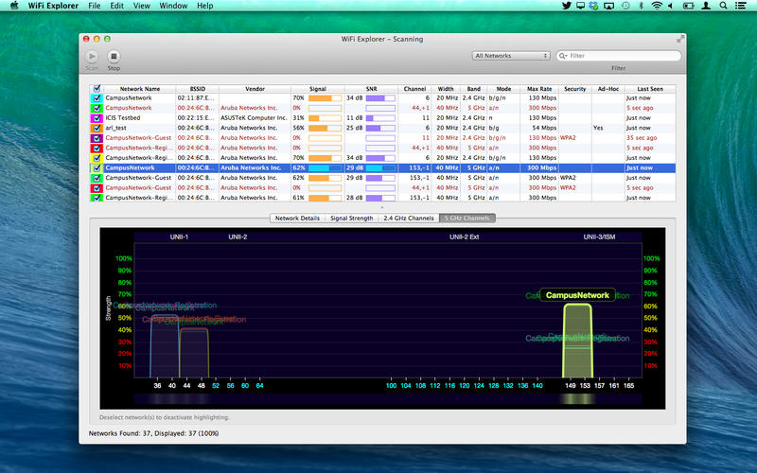Open the Apple menu

click(14, 6)
